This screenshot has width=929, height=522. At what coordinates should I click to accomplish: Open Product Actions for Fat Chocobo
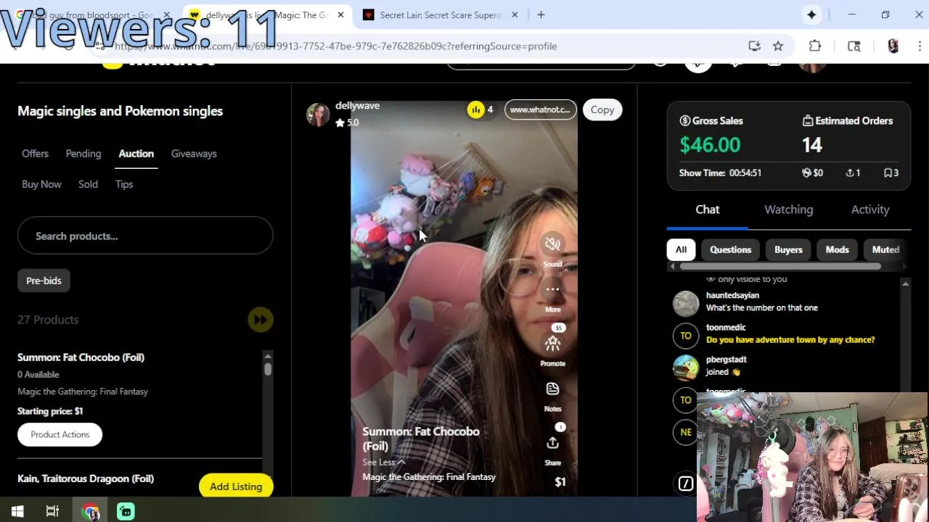tap(60, 434)
